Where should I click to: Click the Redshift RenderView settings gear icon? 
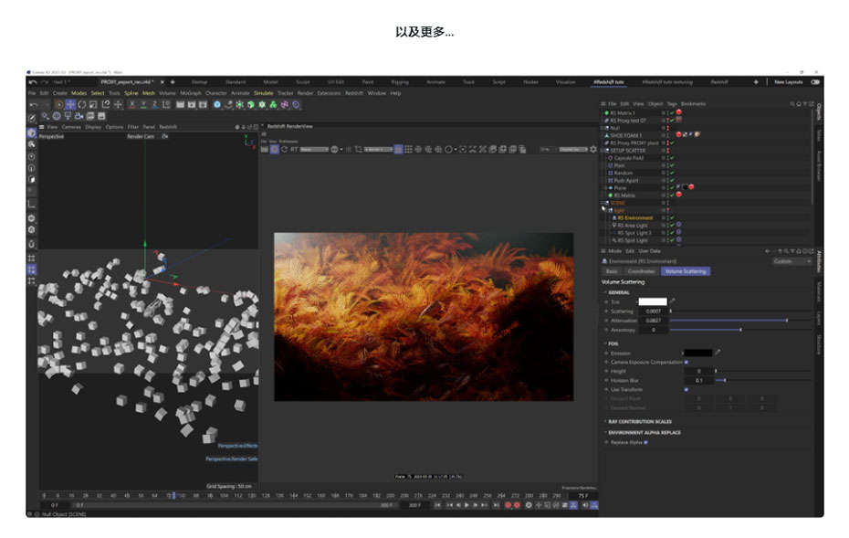592,149
